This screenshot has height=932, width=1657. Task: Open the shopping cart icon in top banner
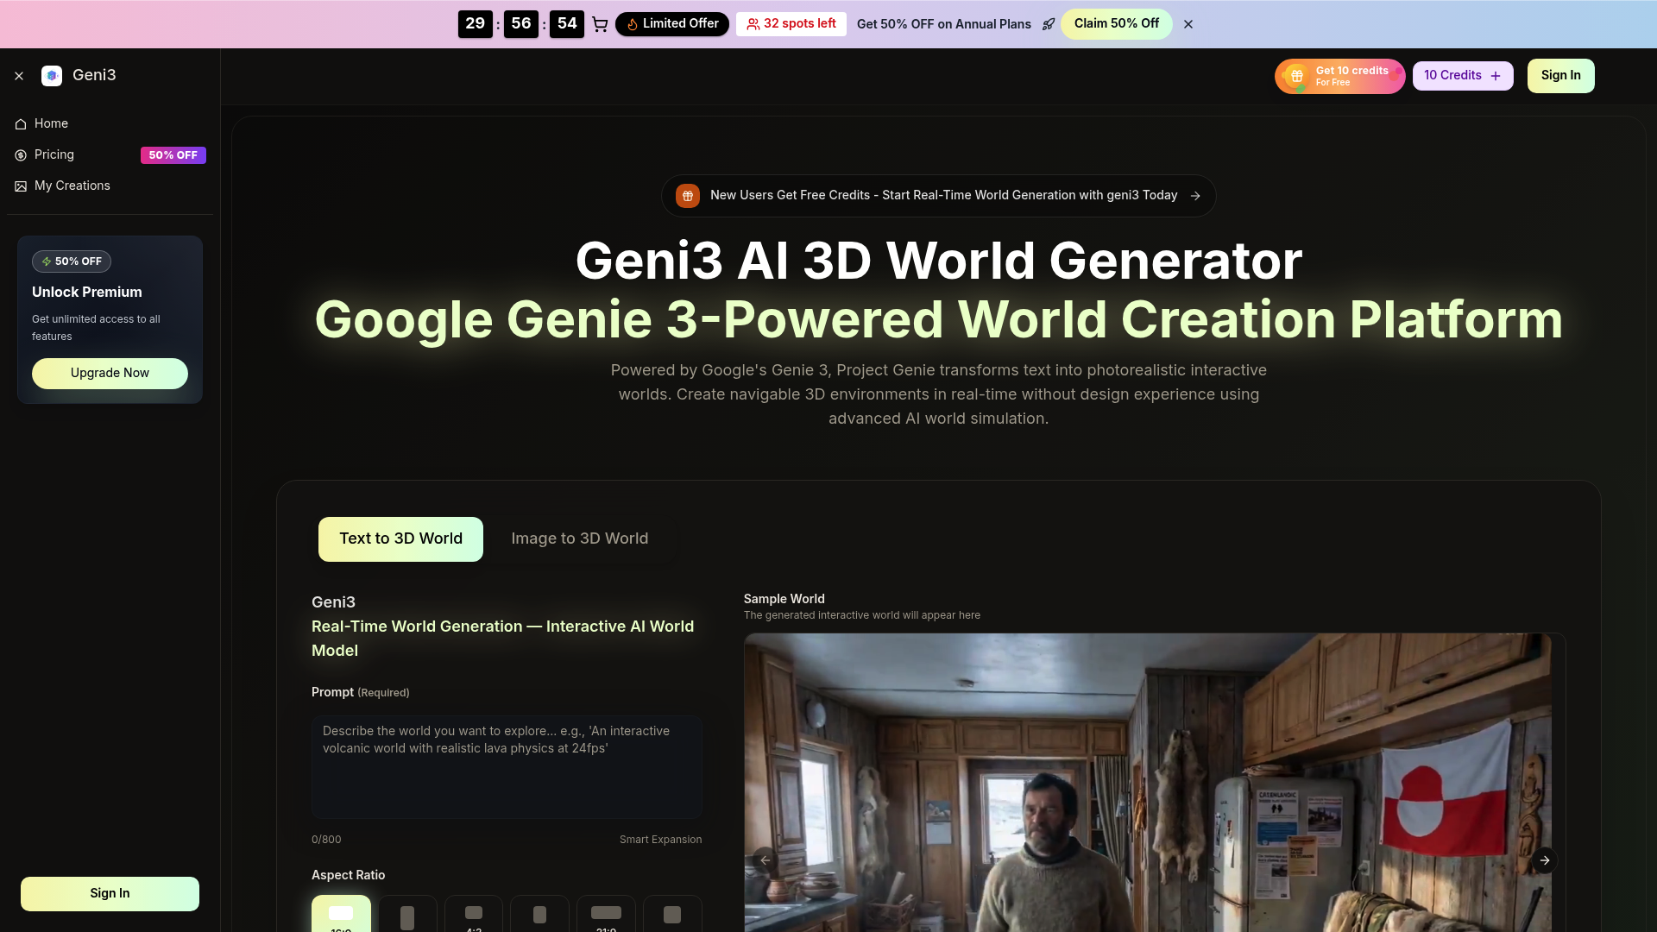[601, 24]
